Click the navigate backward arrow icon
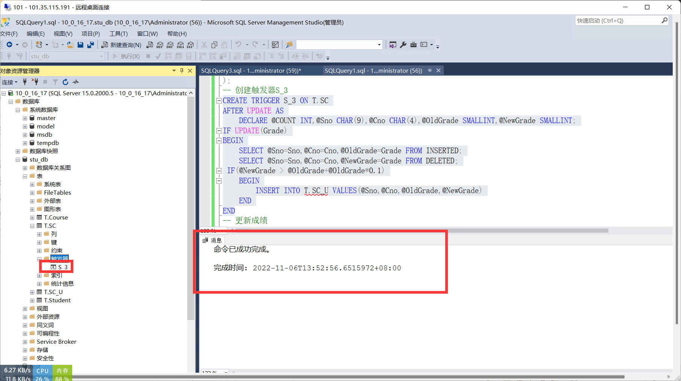 [9, 45]
